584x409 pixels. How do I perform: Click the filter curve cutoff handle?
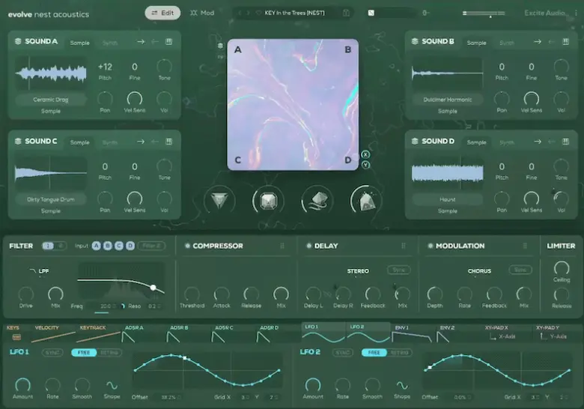pos(153,288)
